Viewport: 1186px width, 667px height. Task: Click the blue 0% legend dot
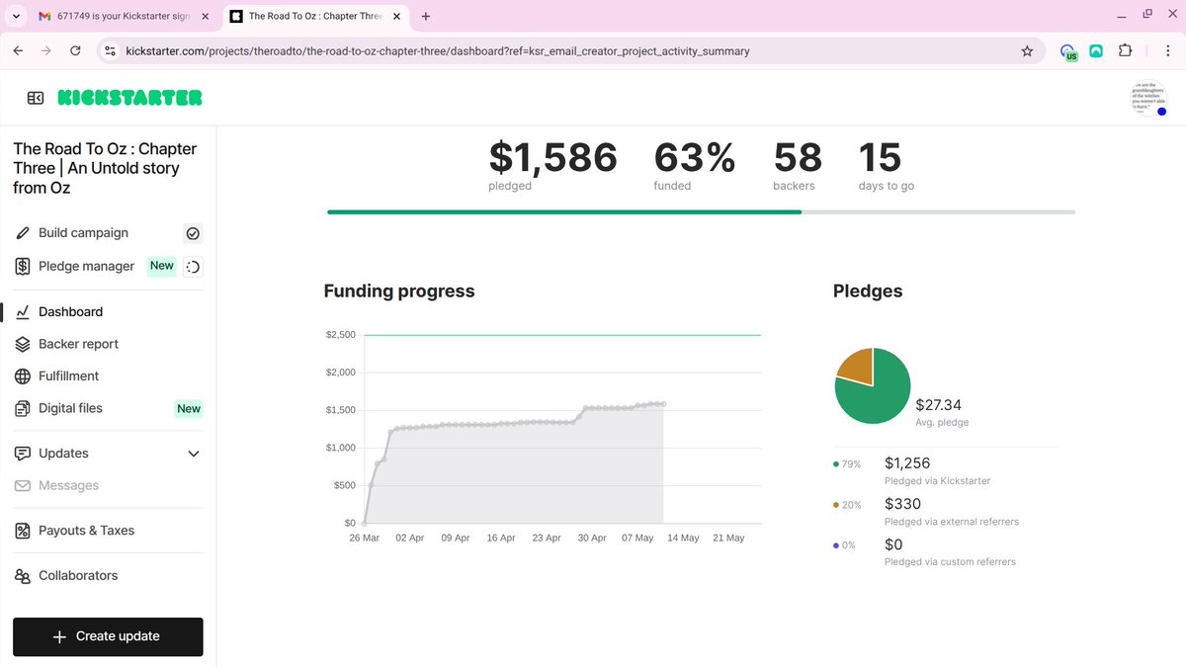coord(836,545)
